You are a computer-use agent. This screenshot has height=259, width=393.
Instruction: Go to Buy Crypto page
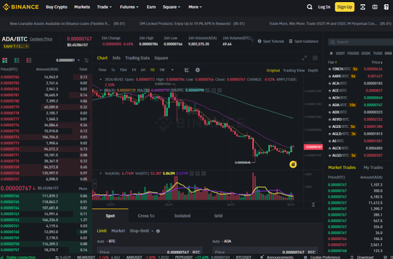coord(57,7)
